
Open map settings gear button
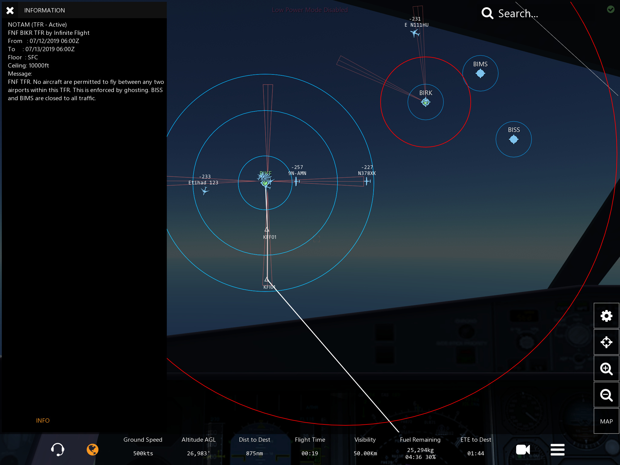point(606,316)
